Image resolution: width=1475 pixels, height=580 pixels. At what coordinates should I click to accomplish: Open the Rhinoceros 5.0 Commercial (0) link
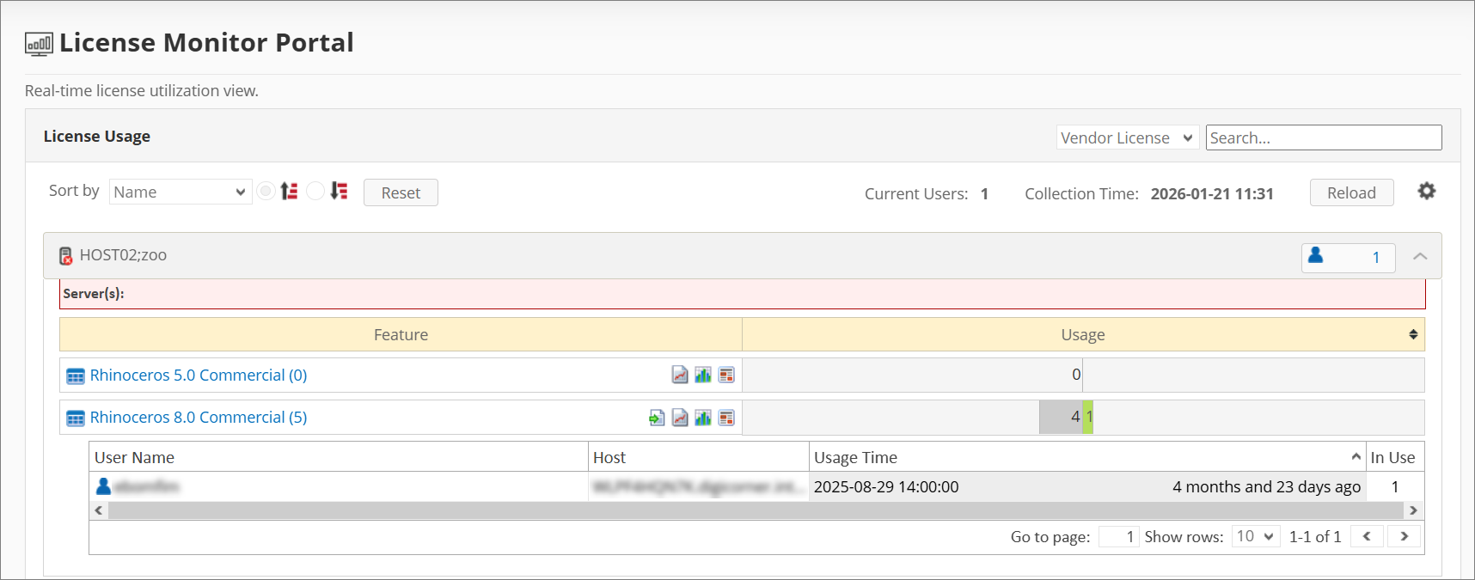pos(199,375)
